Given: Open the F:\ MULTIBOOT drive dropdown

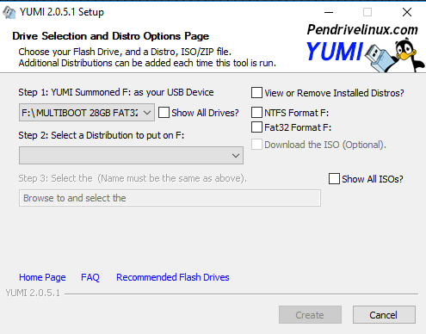Looking at the screenshot, I should pyautogui.click(x=87, y=113).
